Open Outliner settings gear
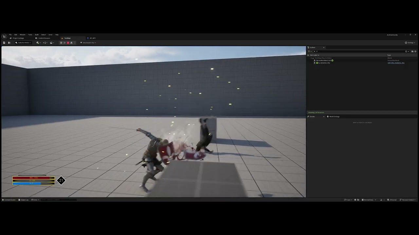 tap(415, 51)
